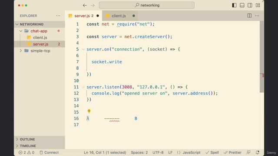Screen dimensions: 278x156
Task: Toggle the secondary side bar icon
Action: coord(250,5)
